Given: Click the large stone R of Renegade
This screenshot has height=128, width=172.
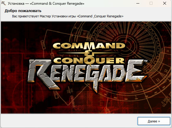Looking at the screenshot, I should 42,74.
